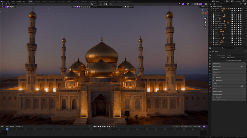Image resolution: width=247 pixels, height=138 pixels.
Task: Click the timeline Start frame field
Action: coord(188,126)
